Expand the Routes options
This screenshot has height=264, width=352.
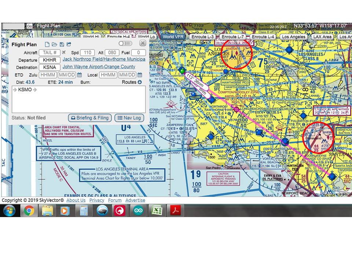point(140,82)
